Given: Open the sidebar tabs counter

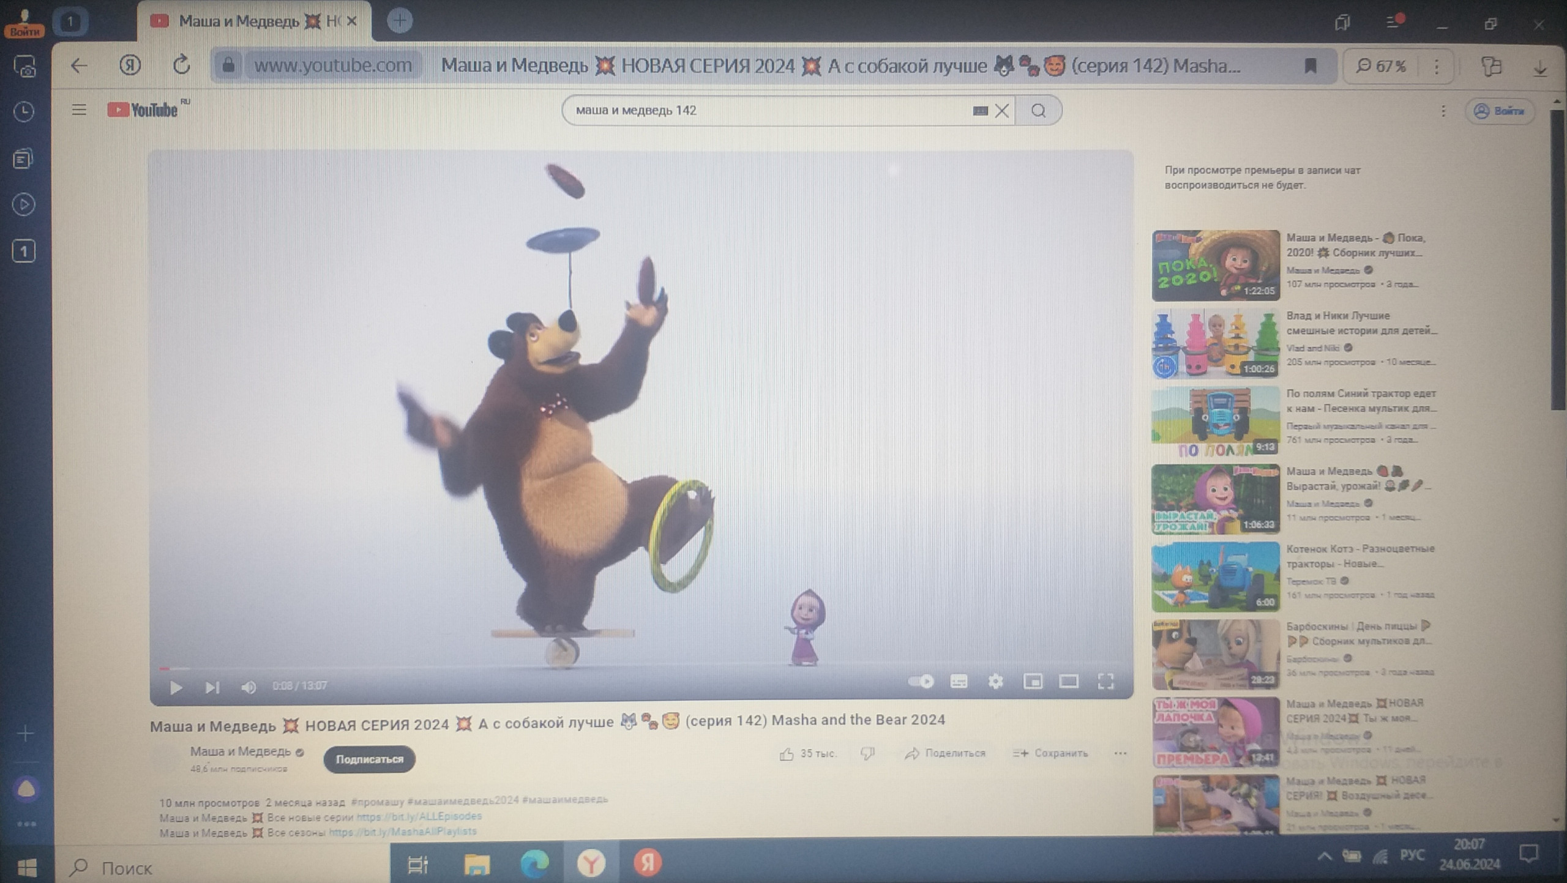Looking at the screenshot, I should (23, 251).
